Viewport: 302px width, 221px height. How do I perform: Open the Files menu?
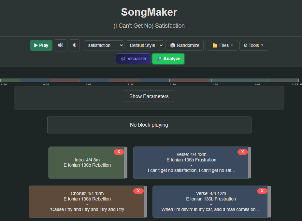[223, 45]
